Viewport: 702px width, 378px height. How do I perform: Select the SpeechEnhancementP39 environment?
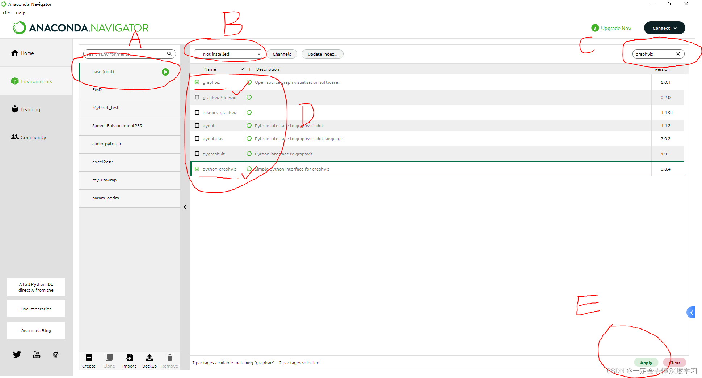coord(130,126)
